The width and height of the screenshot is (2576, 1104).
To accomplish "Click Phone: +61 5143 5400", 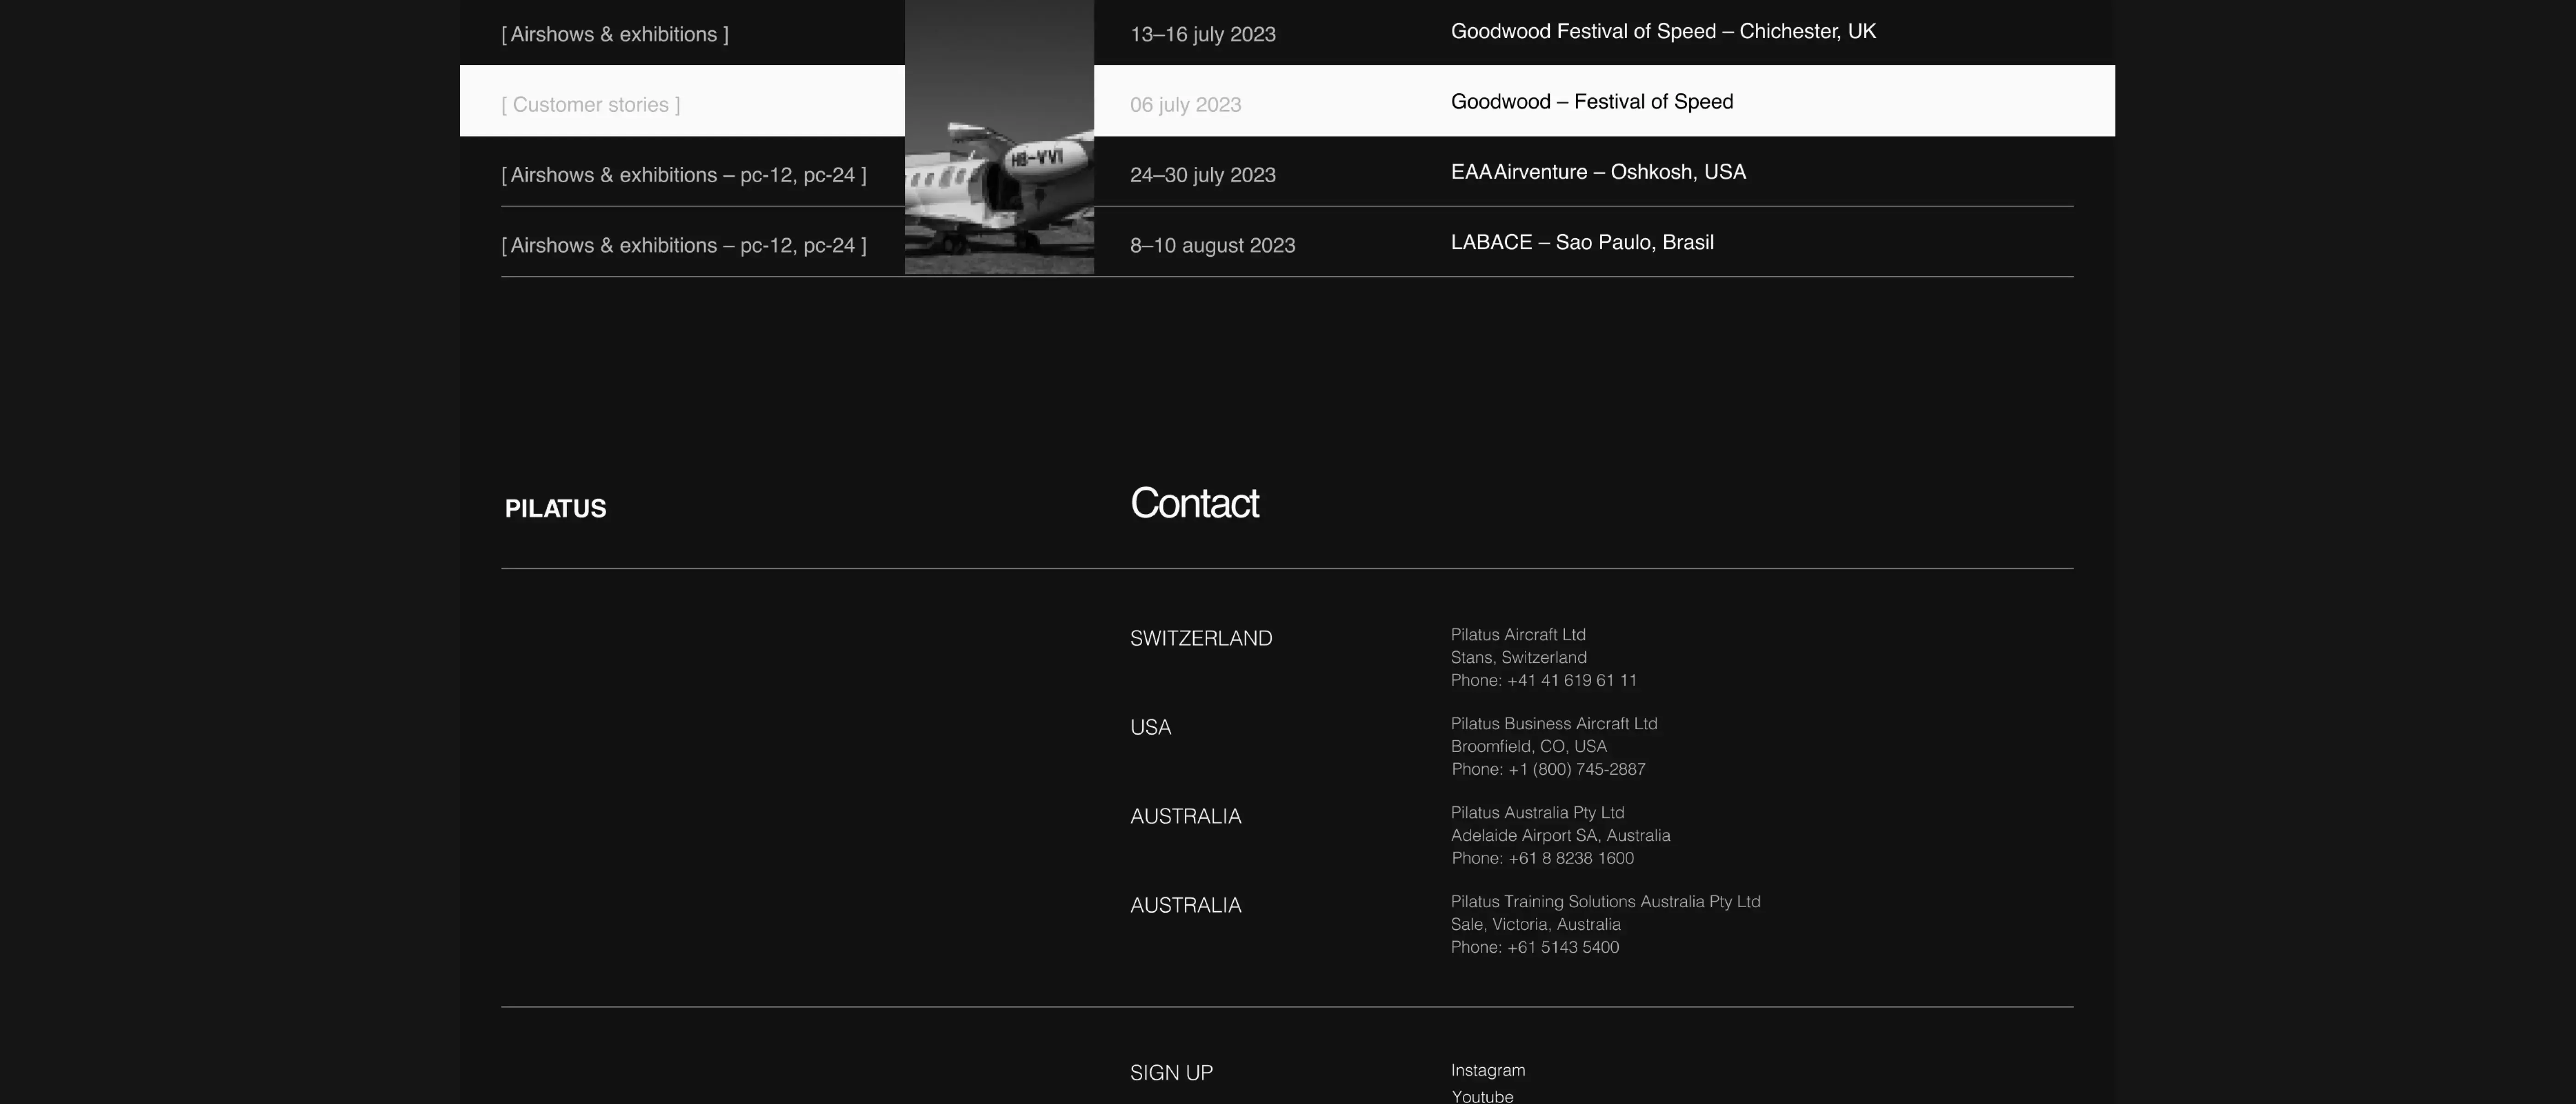I will (1535, 947).
